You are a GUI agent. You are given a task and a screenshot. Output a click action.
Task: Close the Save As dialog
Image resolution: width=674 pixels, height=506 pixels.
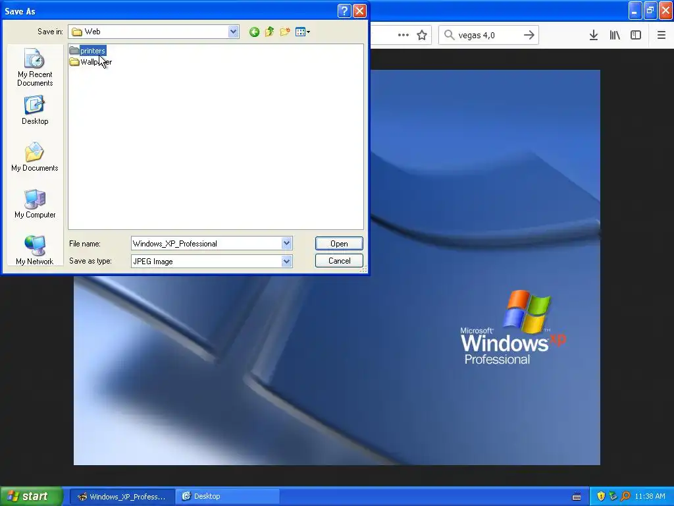pos(360,11)
